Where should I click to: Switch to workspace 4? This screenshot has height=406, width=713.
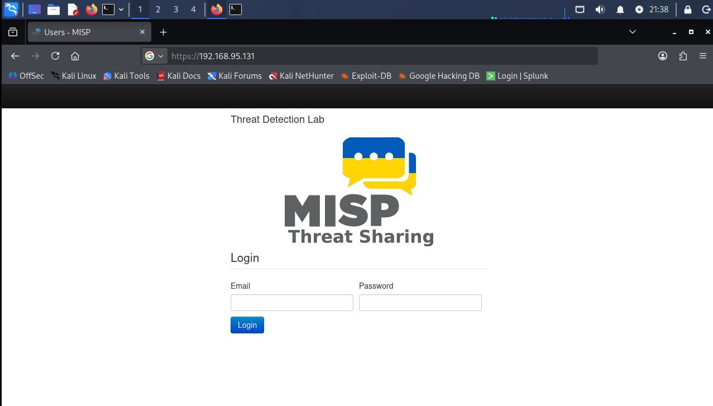[193, 9]
